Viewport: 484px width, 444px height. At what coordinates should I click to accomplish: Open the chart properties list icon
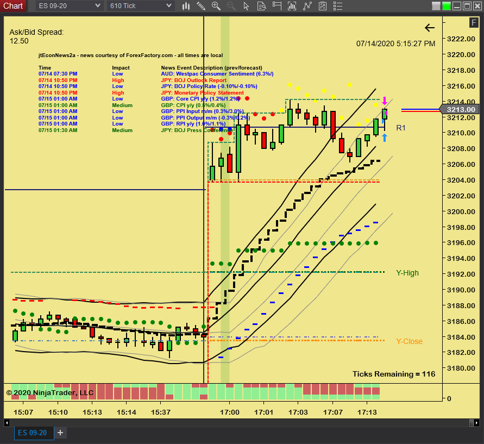point(338,6)
